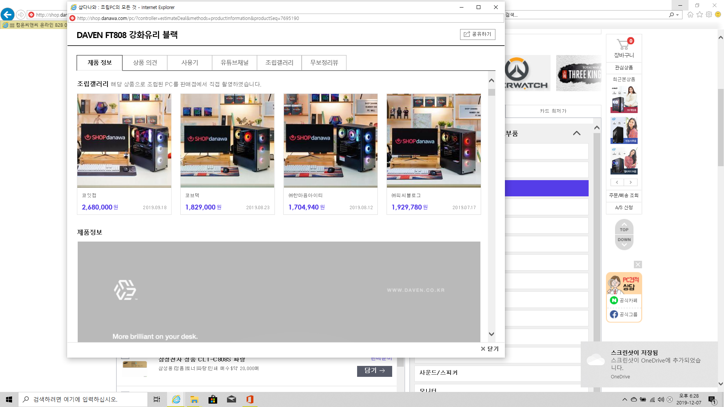
Task: Select the 조립갤러리 tab
Action: [x=279, y=63]
